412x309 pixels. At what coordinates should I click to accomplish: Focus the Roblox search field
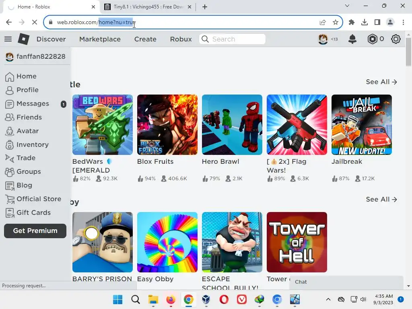232,39
